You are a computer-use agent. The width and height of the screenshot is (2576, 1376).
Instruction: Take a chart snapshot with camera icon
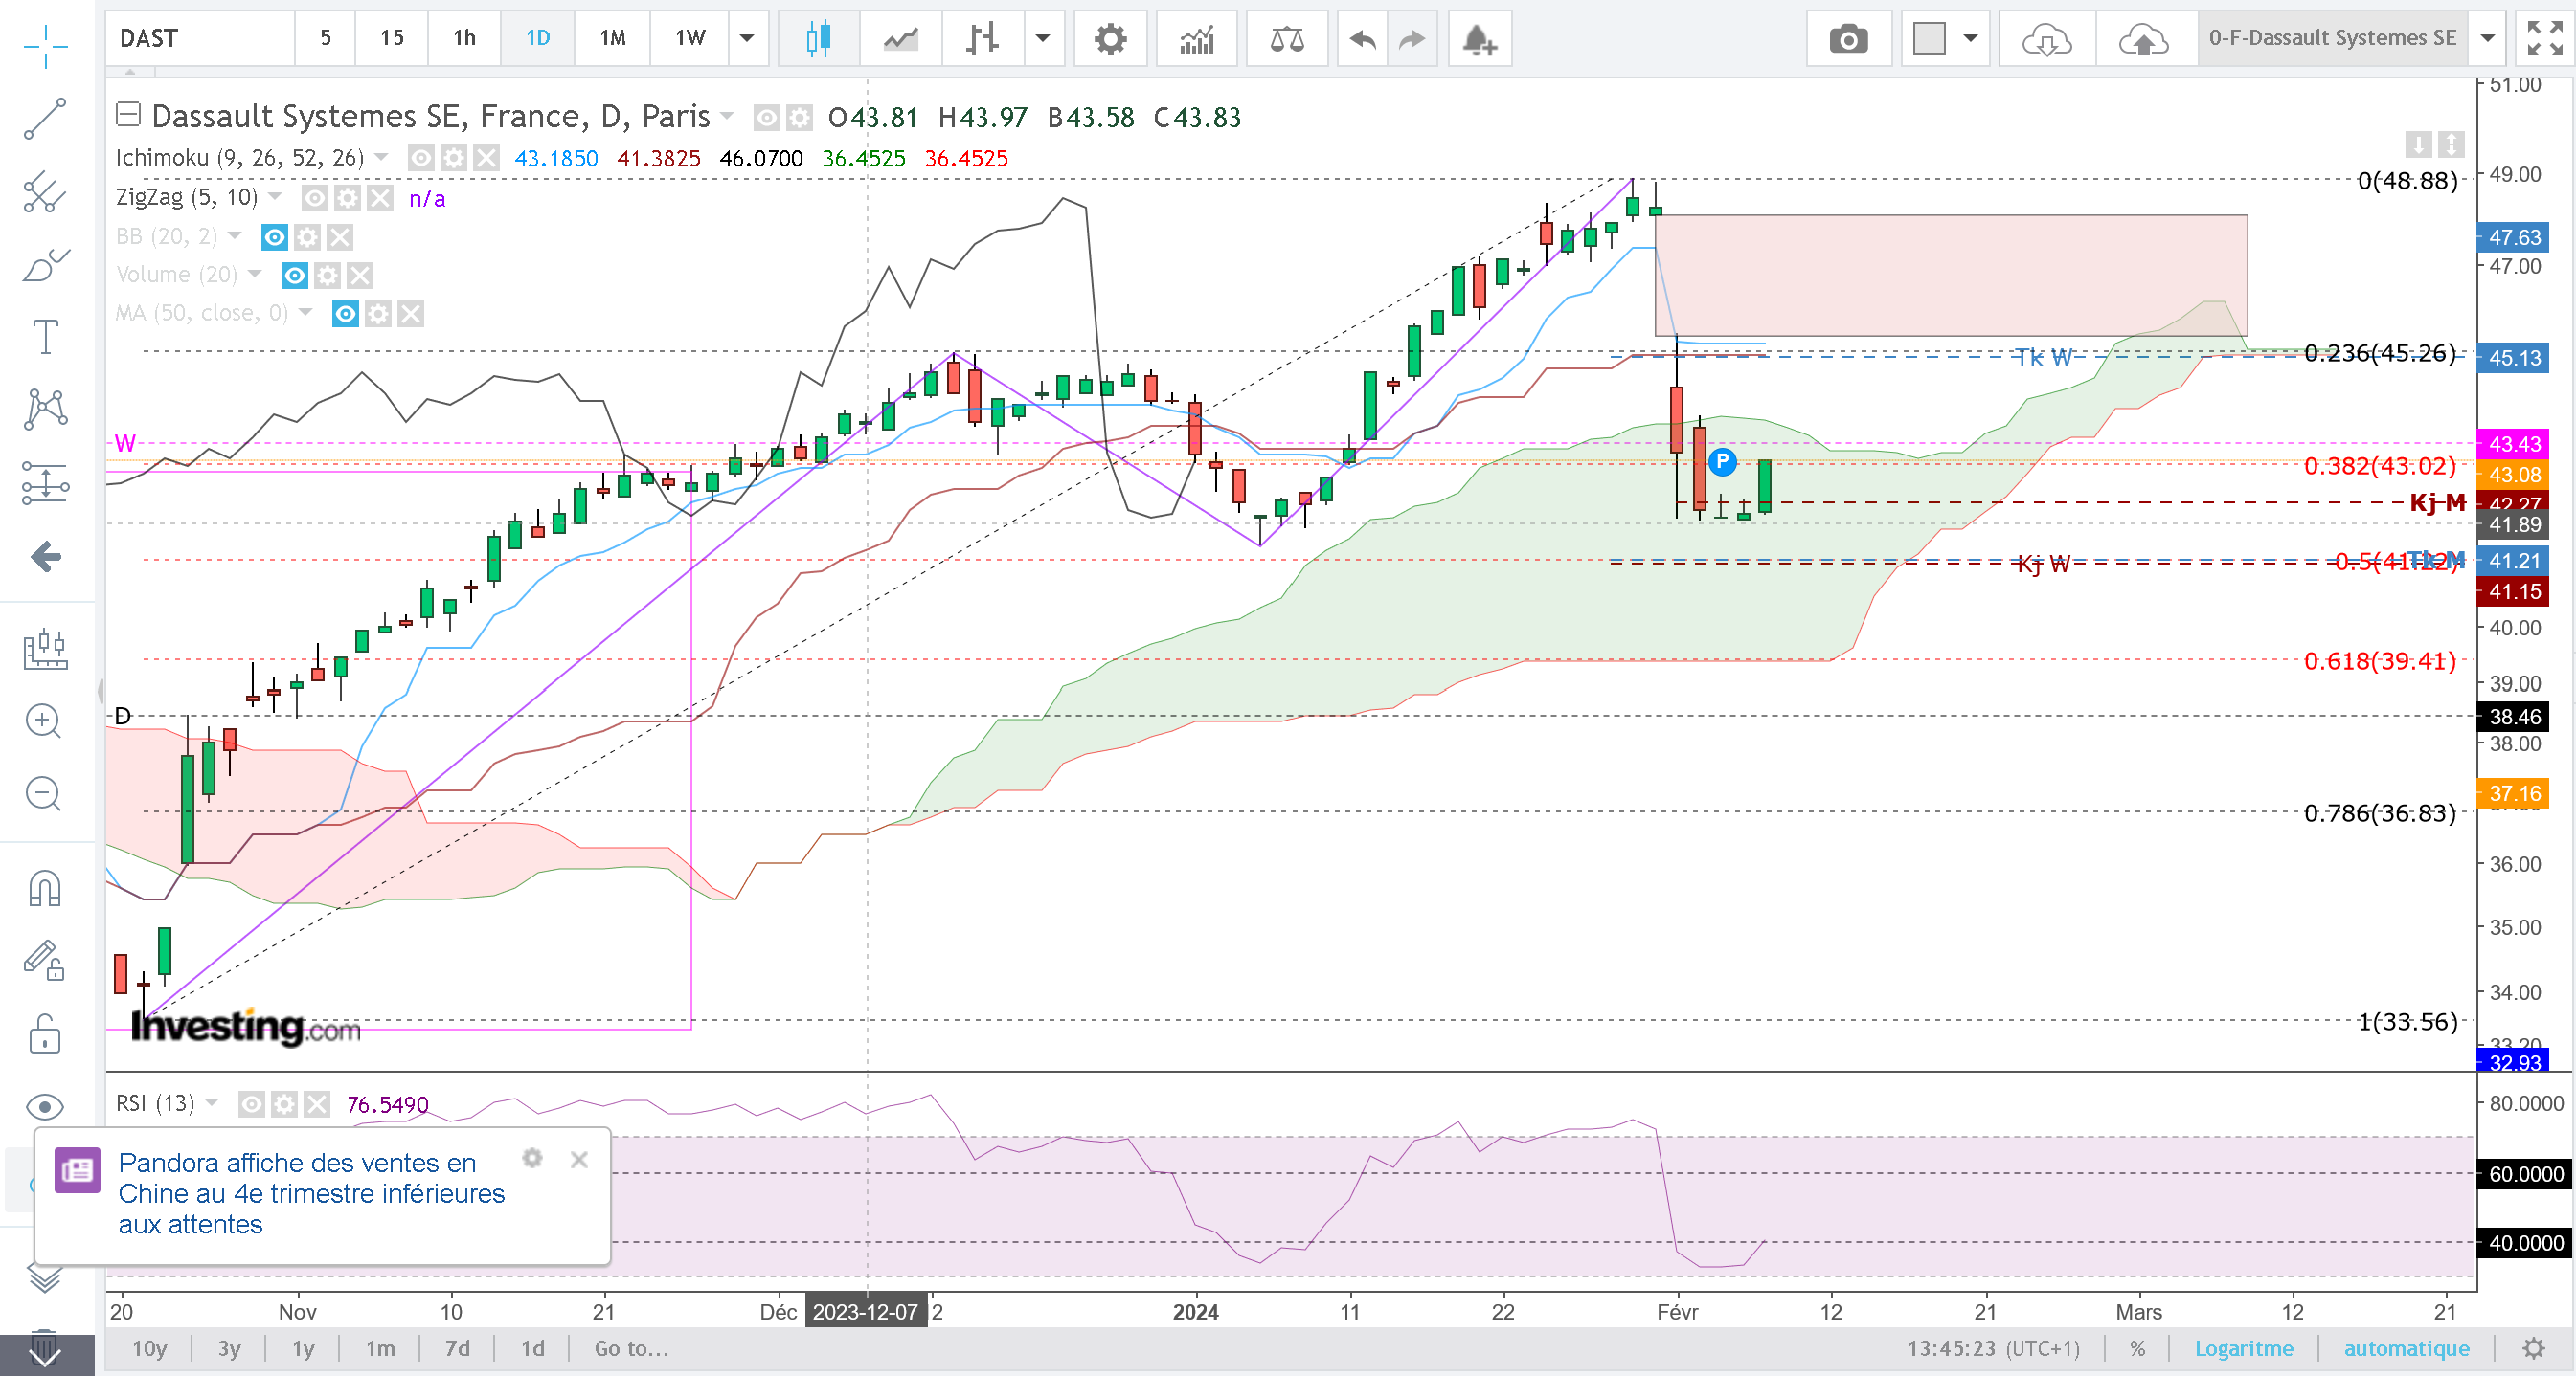(1847, 39)
